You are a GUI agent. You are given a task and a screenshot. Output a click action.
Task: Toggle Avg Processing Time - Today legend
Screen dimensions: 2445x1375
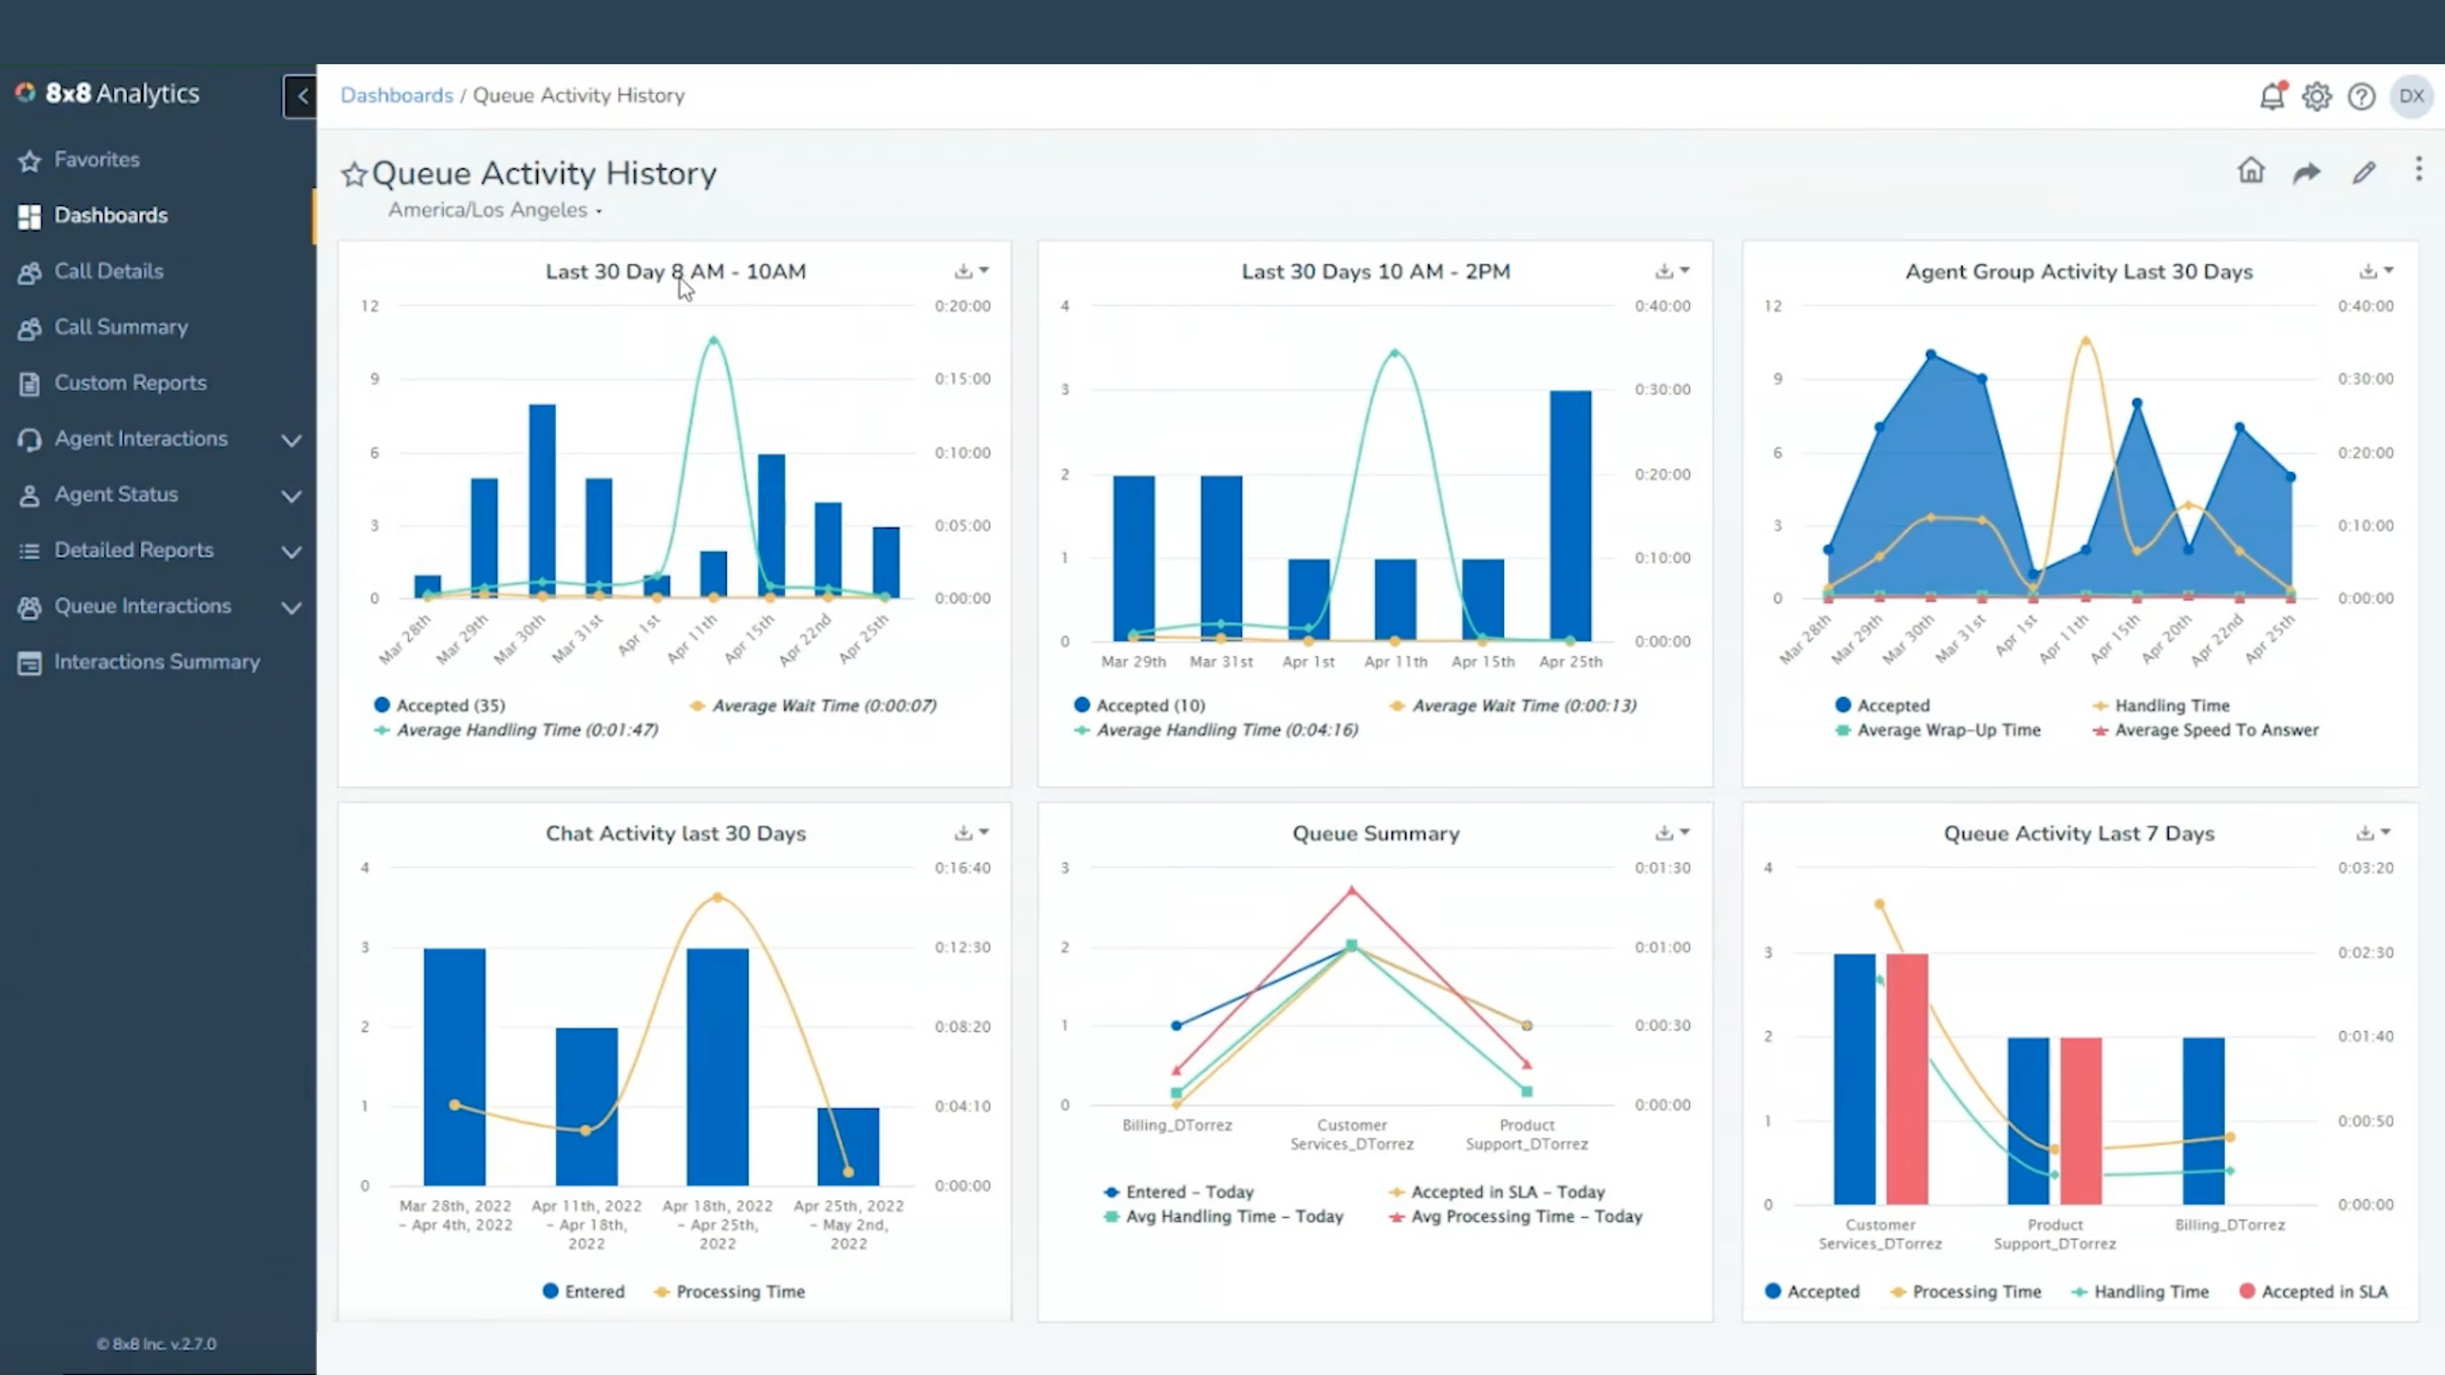(1515, 1216)
